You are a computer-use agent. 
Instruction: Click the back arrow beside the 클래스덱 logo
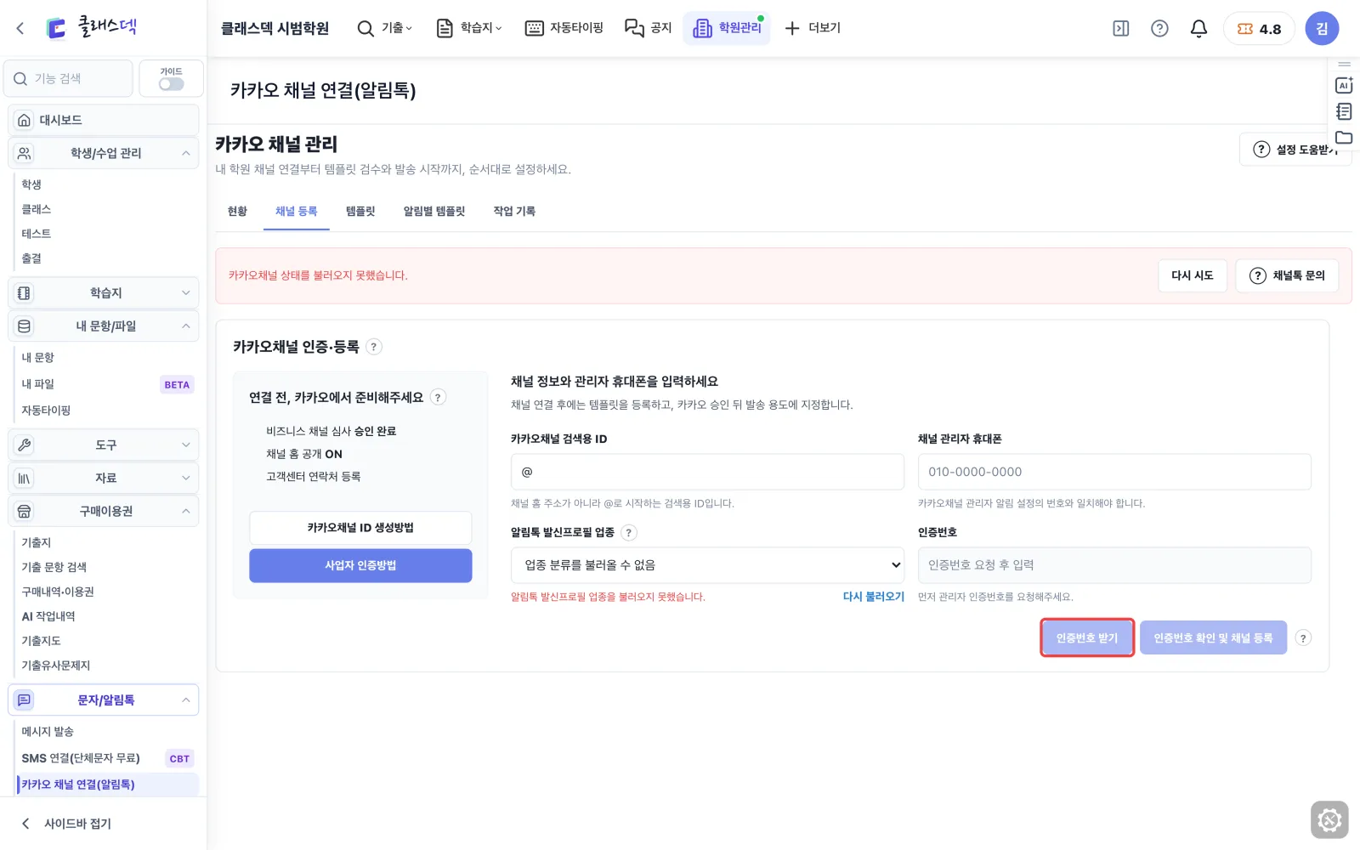click(20, 28)
